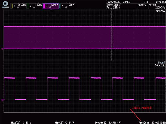Select the Min(C3) measurement readout

point(64,122)
